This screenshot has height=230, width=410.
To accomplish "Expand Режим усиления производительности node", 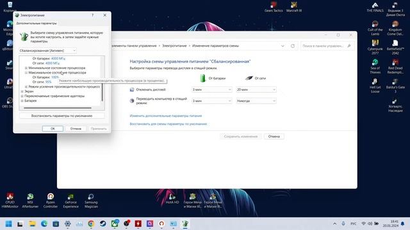I will (26, 87).
